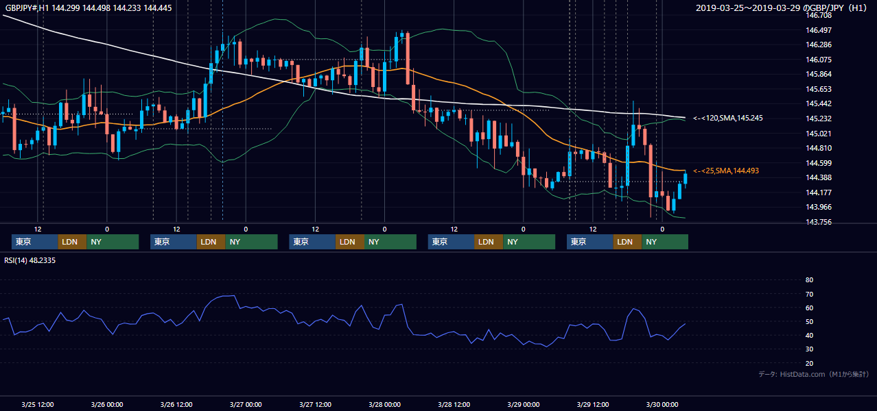Select the 120 SMA label reading 145.245
The image size is (877, 411).
(727, 118)
